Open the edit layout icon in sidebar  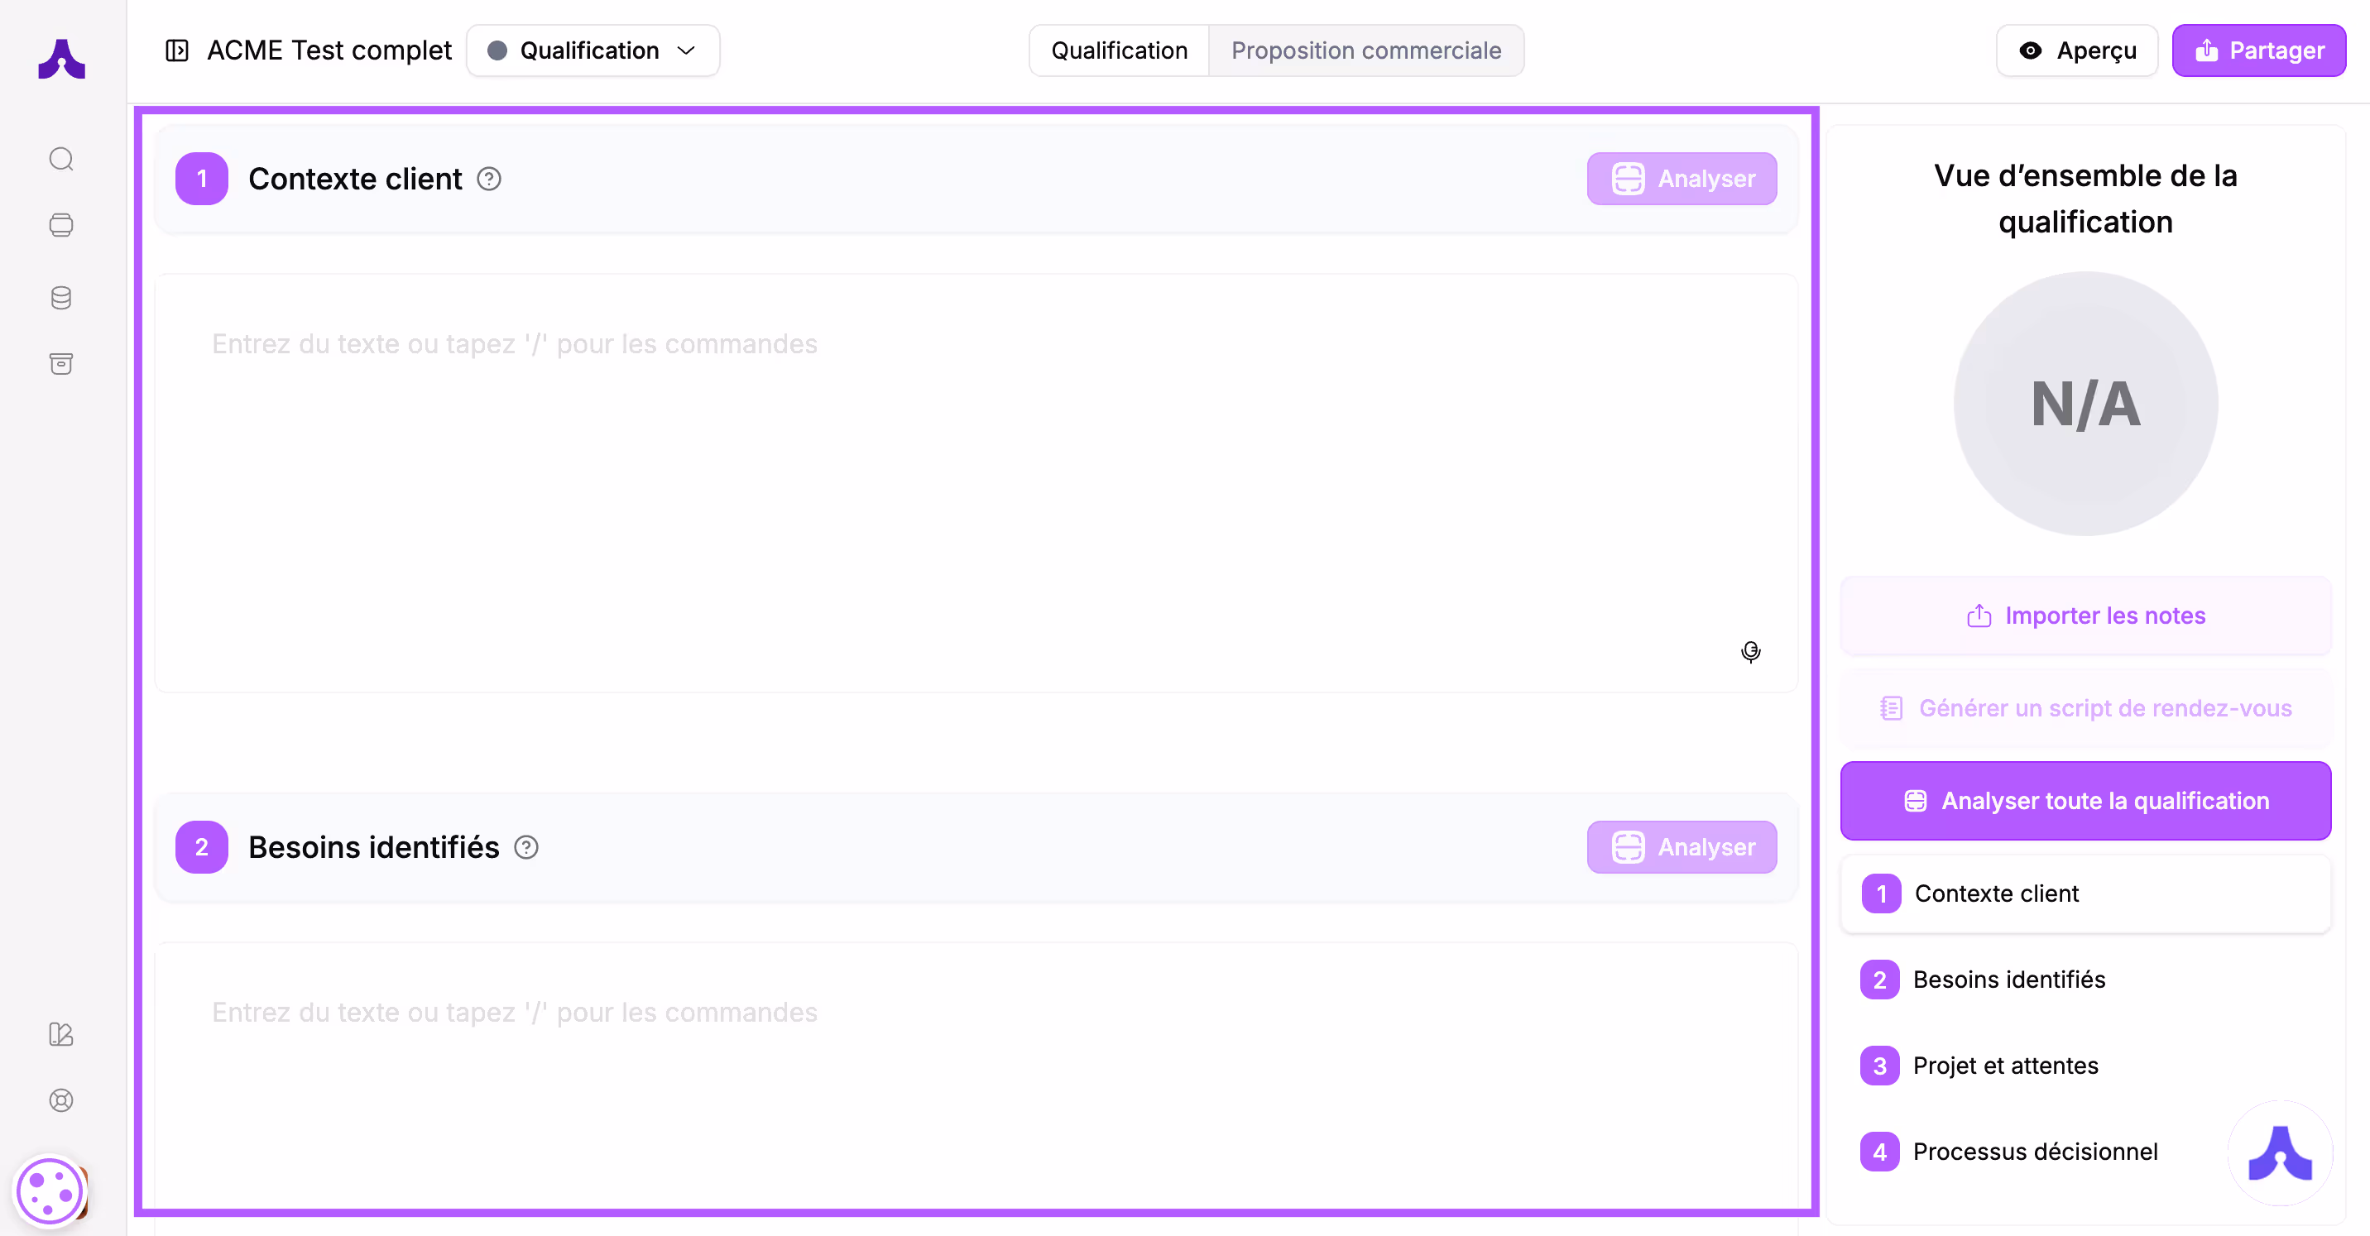60,1033
